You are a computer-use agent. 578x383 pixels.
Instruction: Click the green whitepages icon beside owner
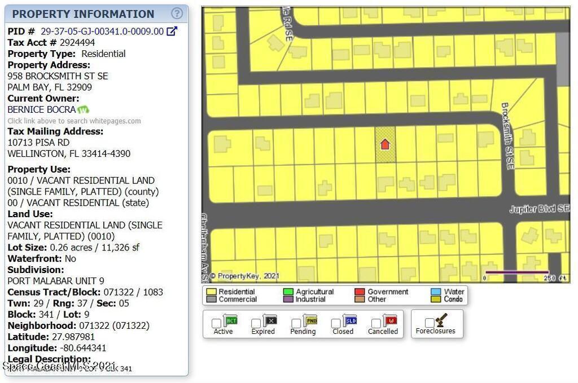[x=84, y=109]
